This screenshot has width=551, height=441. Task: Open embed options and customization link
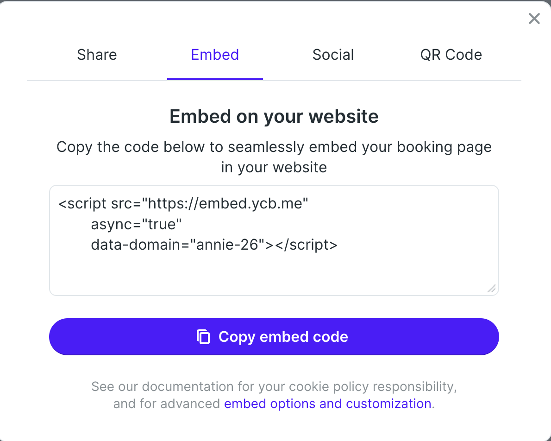coord(328,403)
